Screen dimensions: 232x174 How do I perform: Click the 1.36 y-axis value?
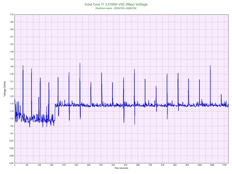point(11,74)
